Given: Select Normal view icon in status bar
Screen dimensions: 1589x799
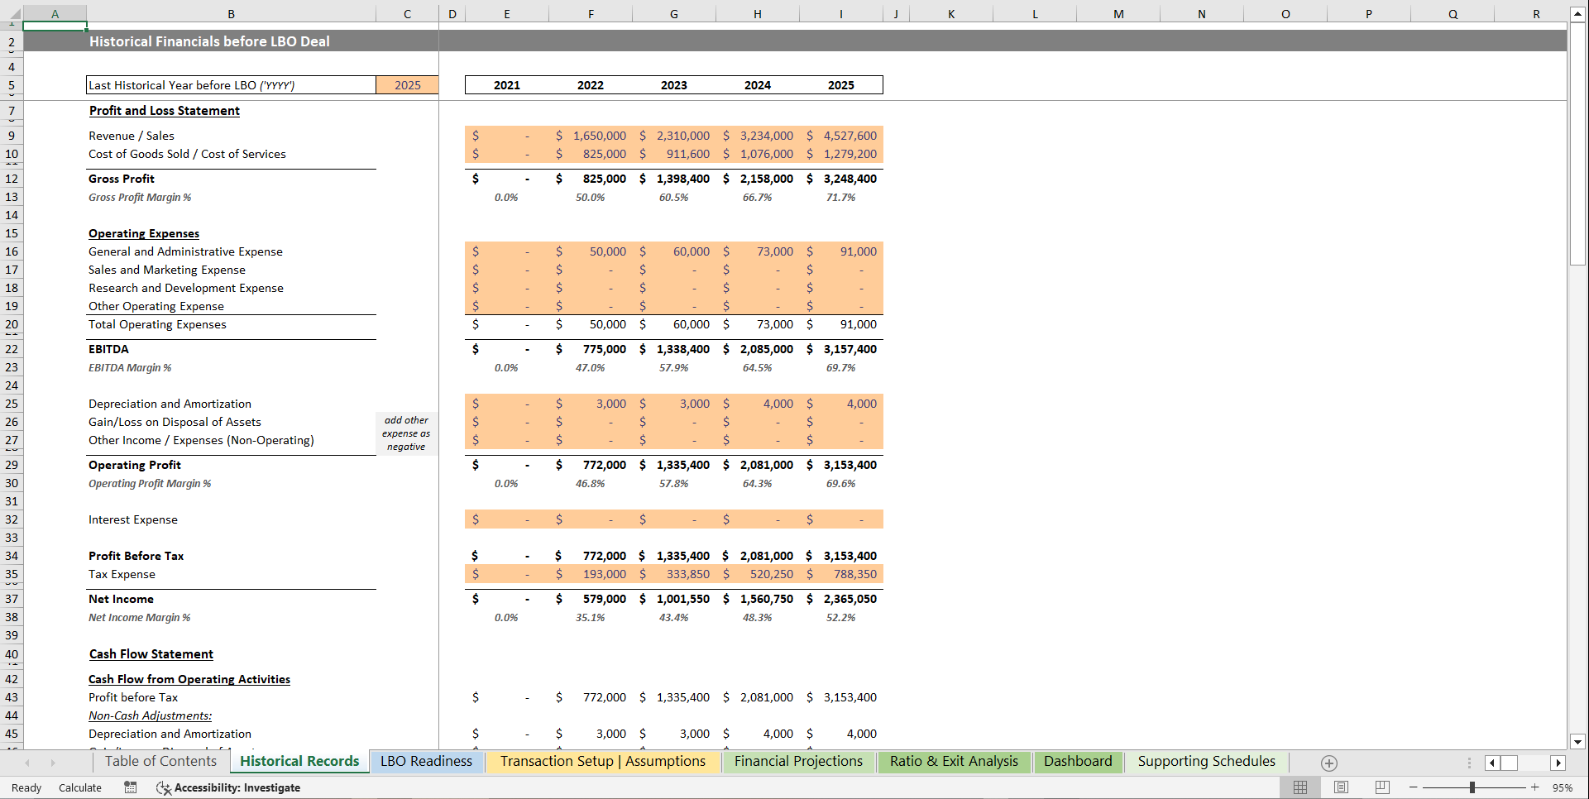Looking at the screenshot, I should pos(1299,787).
